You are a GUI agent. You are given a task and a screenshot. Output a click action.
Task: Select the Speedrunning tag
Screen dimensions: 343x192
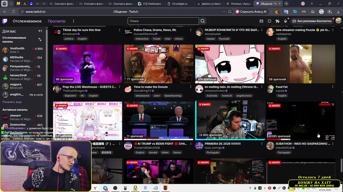[173, 95]
